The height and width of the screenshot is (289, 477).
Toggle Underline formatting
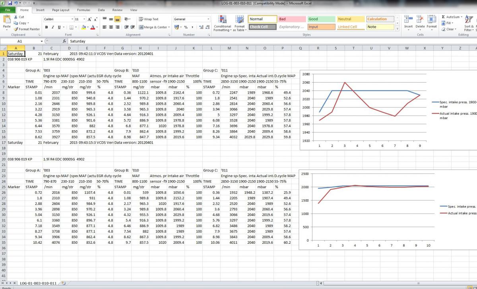coord(59,27)
